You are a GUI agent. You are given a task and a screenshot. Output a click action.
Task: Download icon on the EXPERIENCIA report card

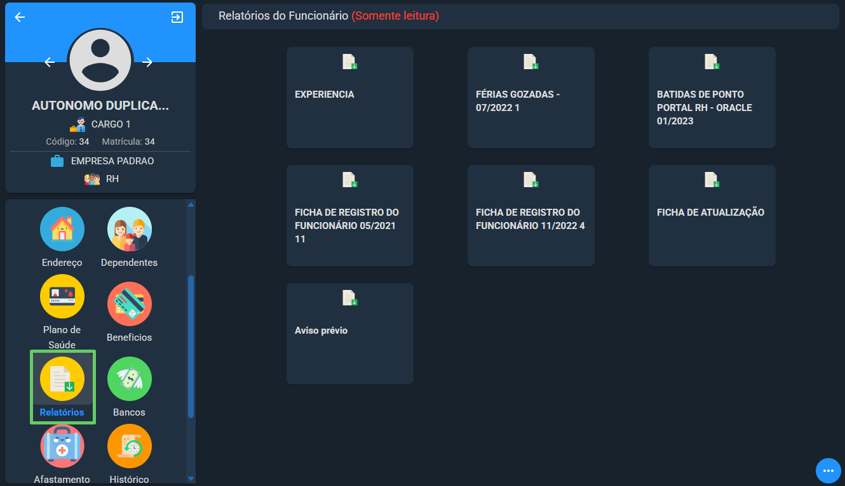[350, 62]
